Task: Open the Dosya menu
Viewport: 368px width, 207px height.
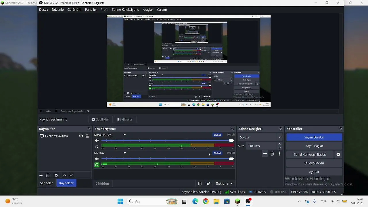Action: click(x=44, y=9)
